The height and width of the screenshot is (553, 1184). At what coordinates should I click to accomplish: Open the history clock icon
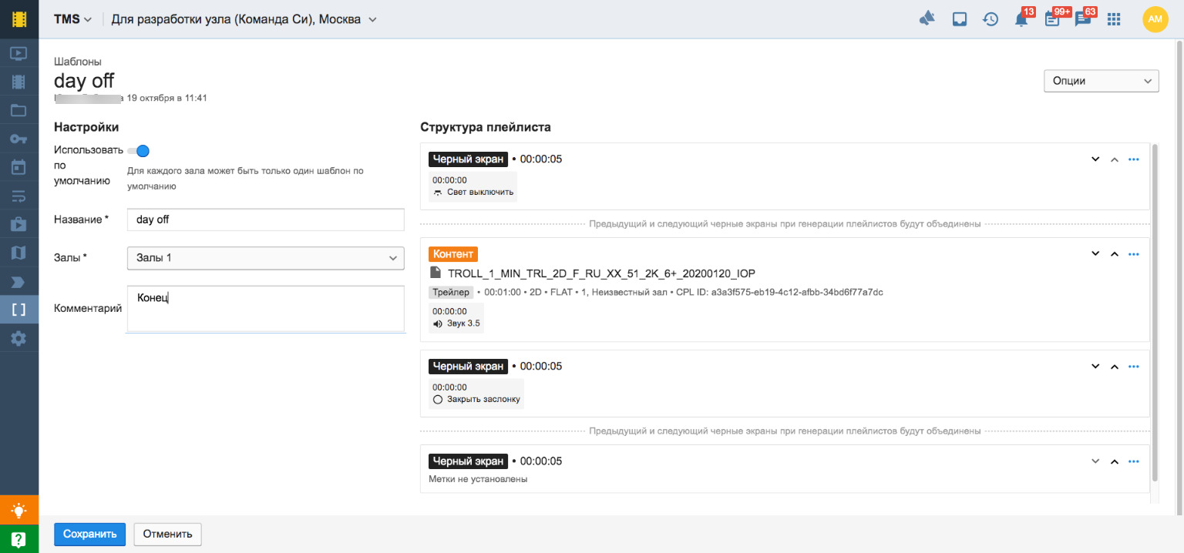pos(991,19)
